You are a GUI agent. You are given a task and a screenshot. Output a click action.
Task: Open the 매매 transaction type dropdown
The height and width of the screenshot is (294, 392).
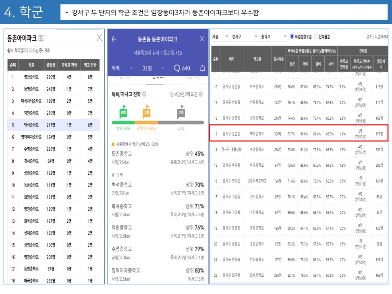[122, 68]
